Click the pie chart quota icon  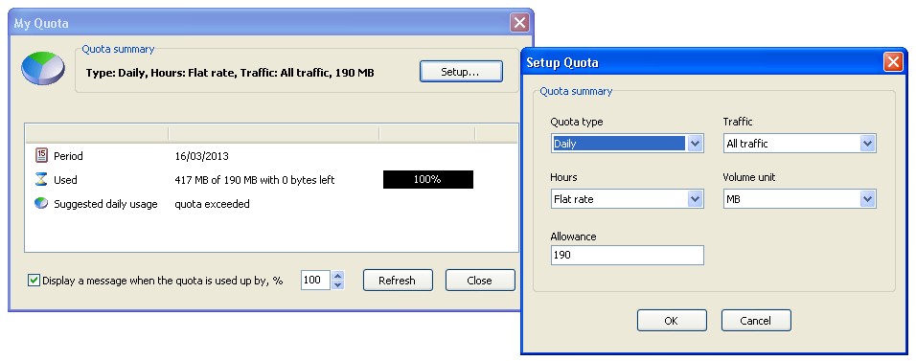(x=43, y=68)
